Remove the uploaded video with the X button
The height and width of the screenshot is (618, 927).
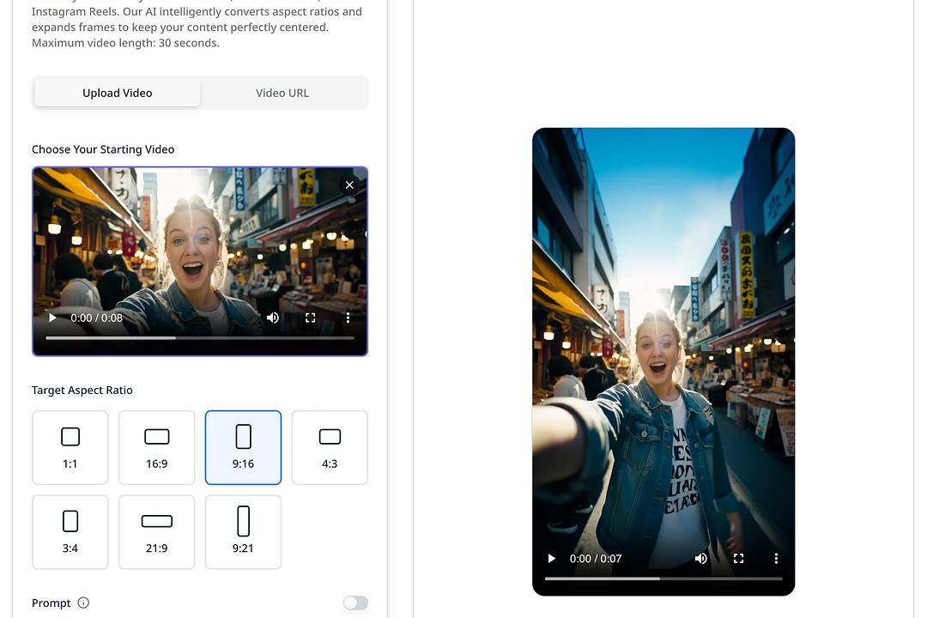click(x=349, y=185)
